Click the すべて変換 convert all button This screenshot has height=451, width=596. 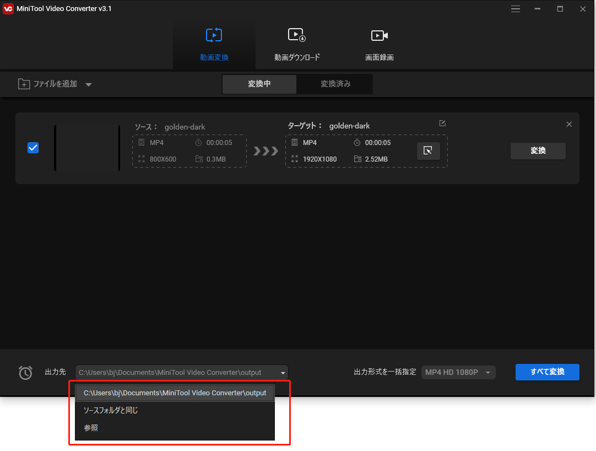click(x=548, y=372)
